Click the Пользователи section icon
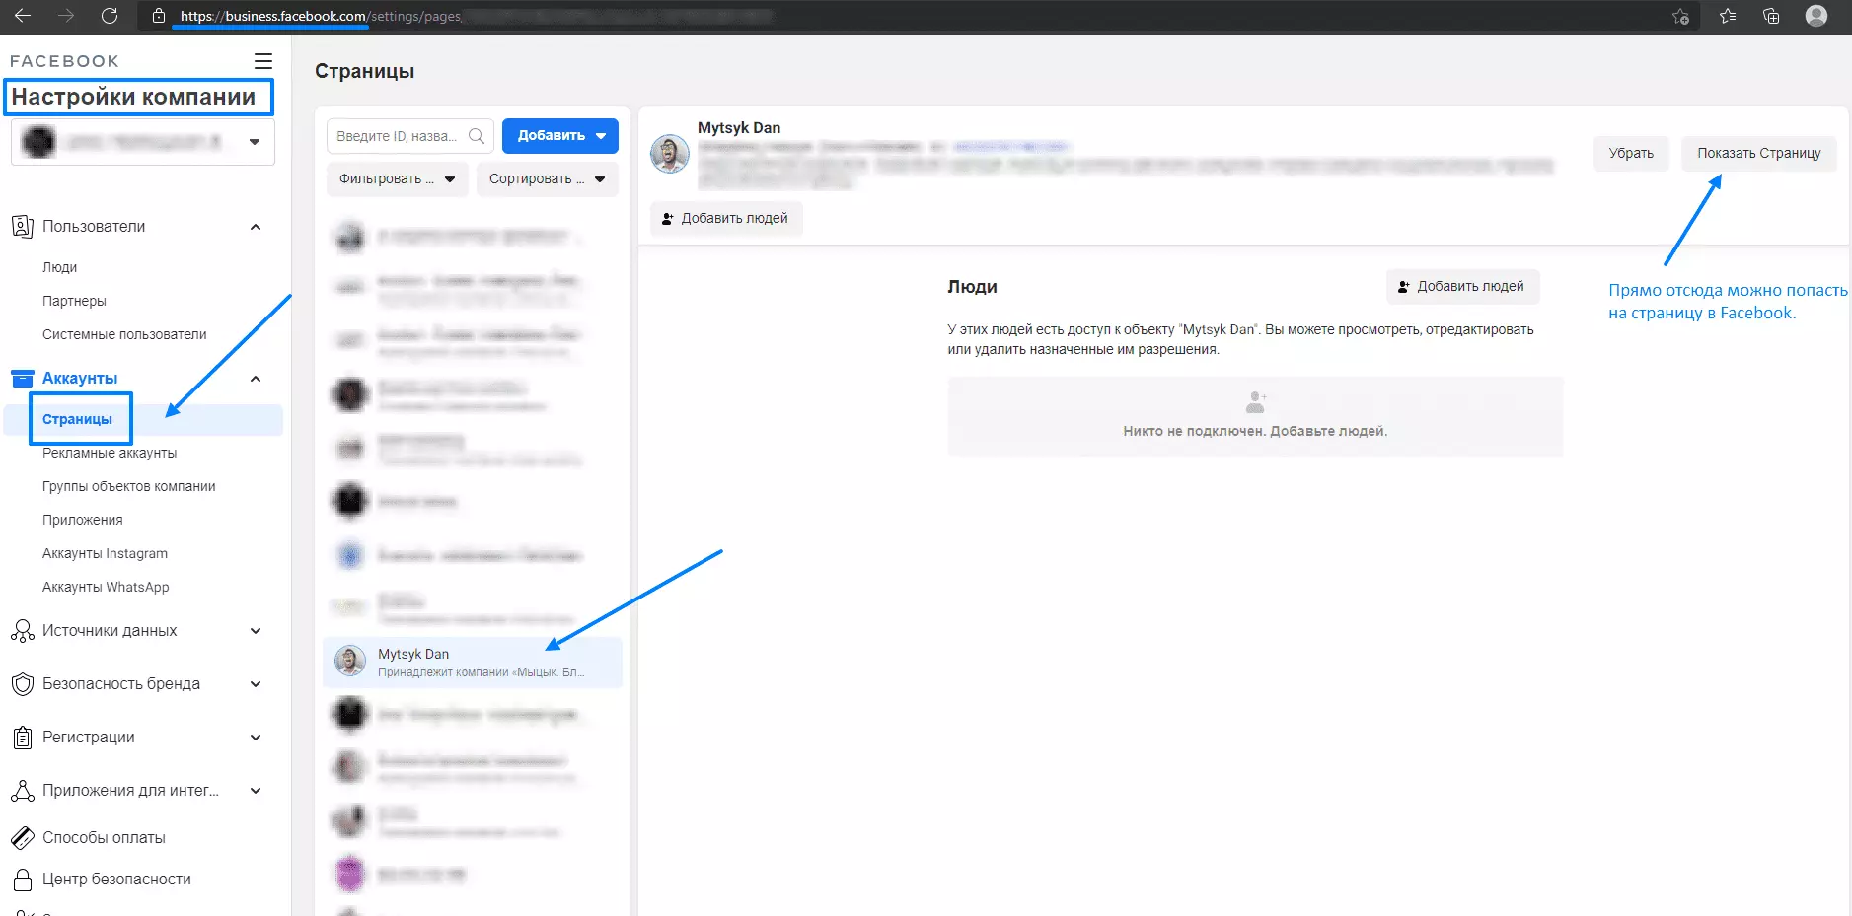Viewport: 1852px width, 916px height. click(22, 227)
